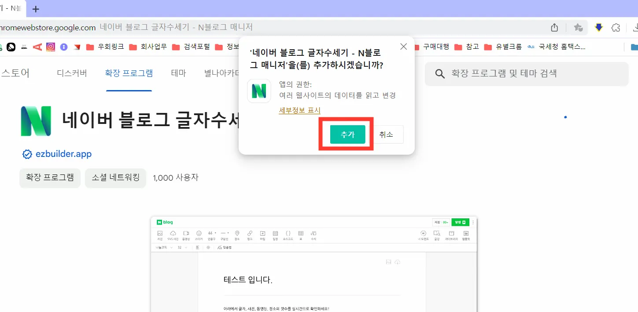Click the magnifier search icon
Viewport: 638px width, 312px height.
pyautogui.click(x=440, y=74)
